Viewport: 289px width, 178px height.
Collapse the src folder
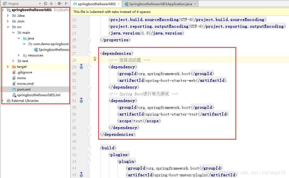(x=8, y=27)
